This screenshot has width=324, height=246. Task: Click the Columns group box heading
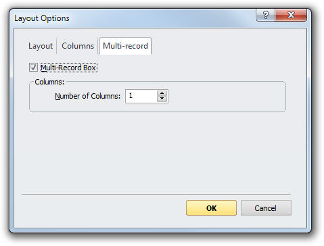pyautogui.click(x=49, y=82)
